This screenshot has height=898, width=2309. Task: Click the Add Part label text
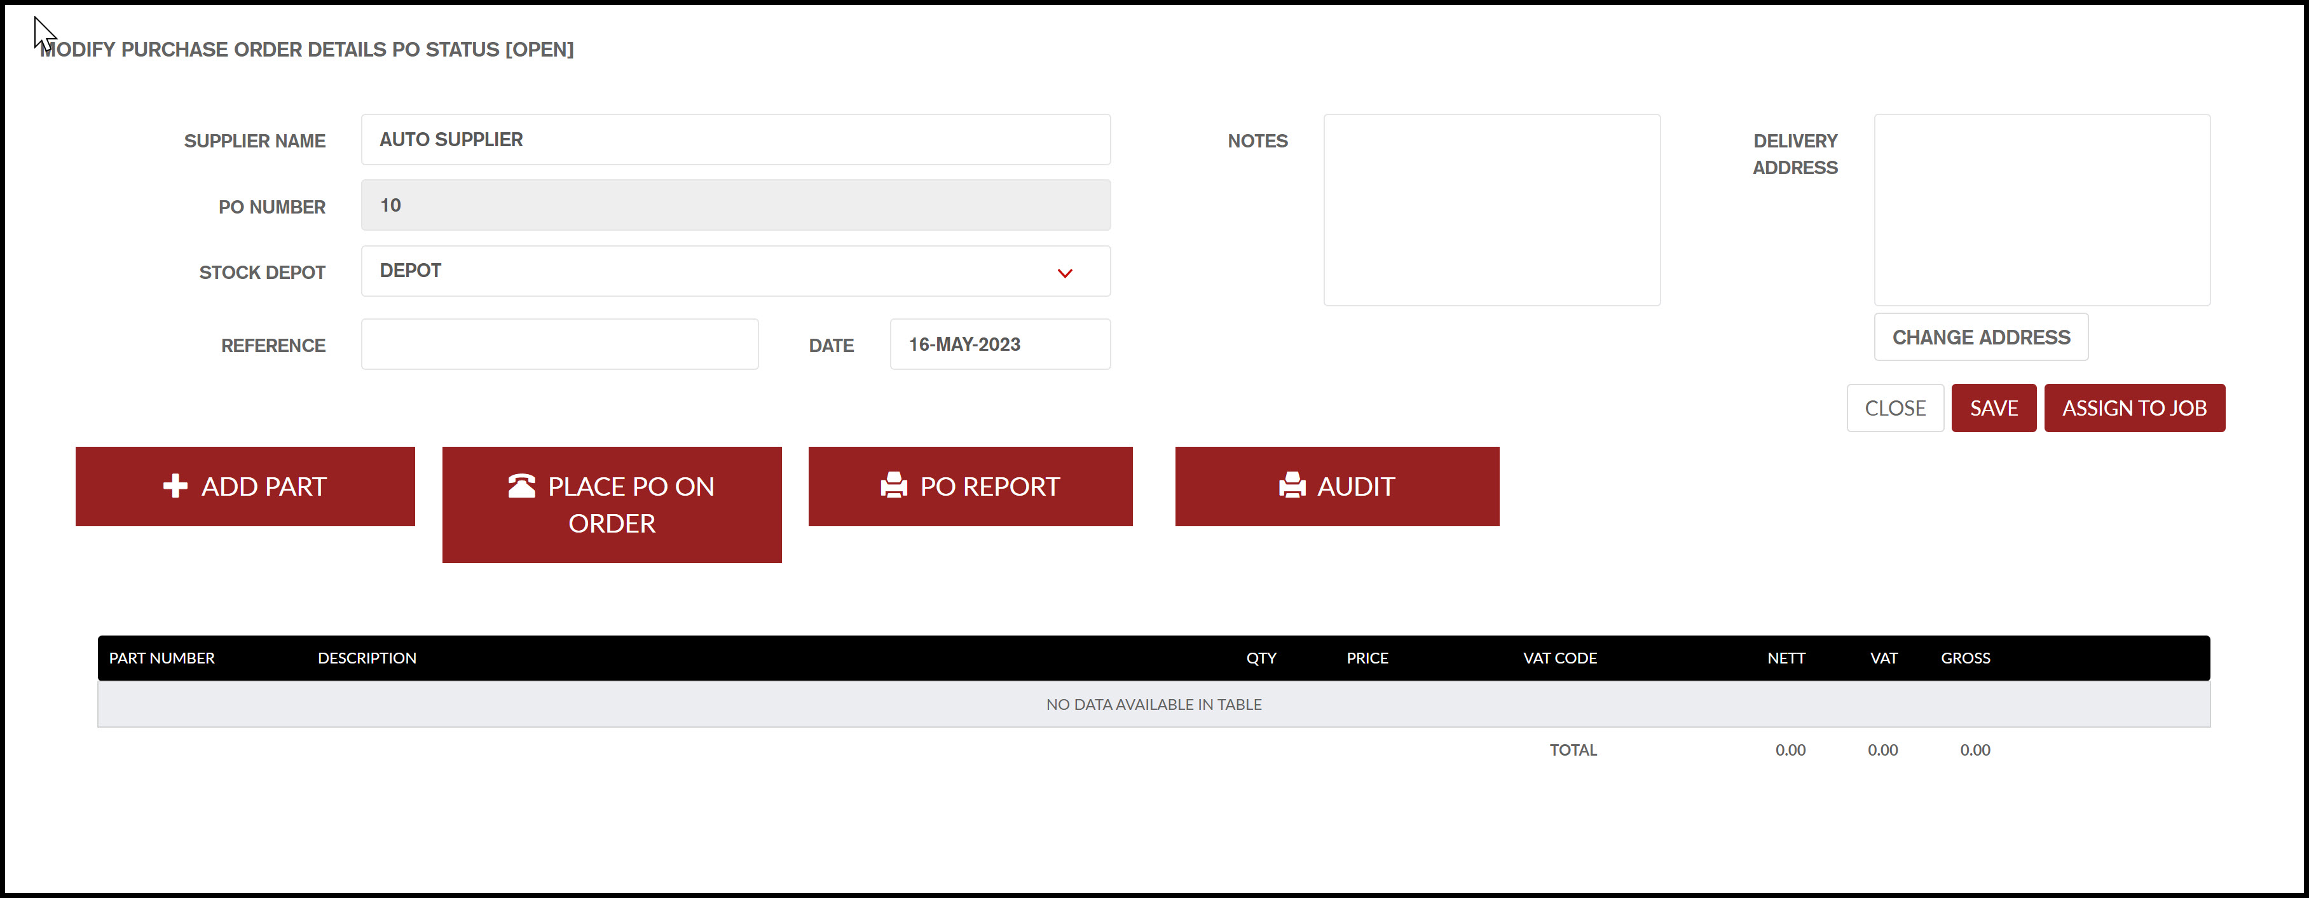[264, 486]
